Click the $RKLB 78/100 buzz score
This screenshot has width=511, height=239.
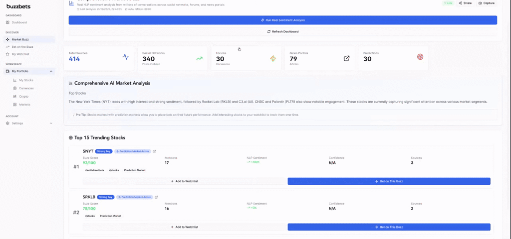click(x=89, y=209)
